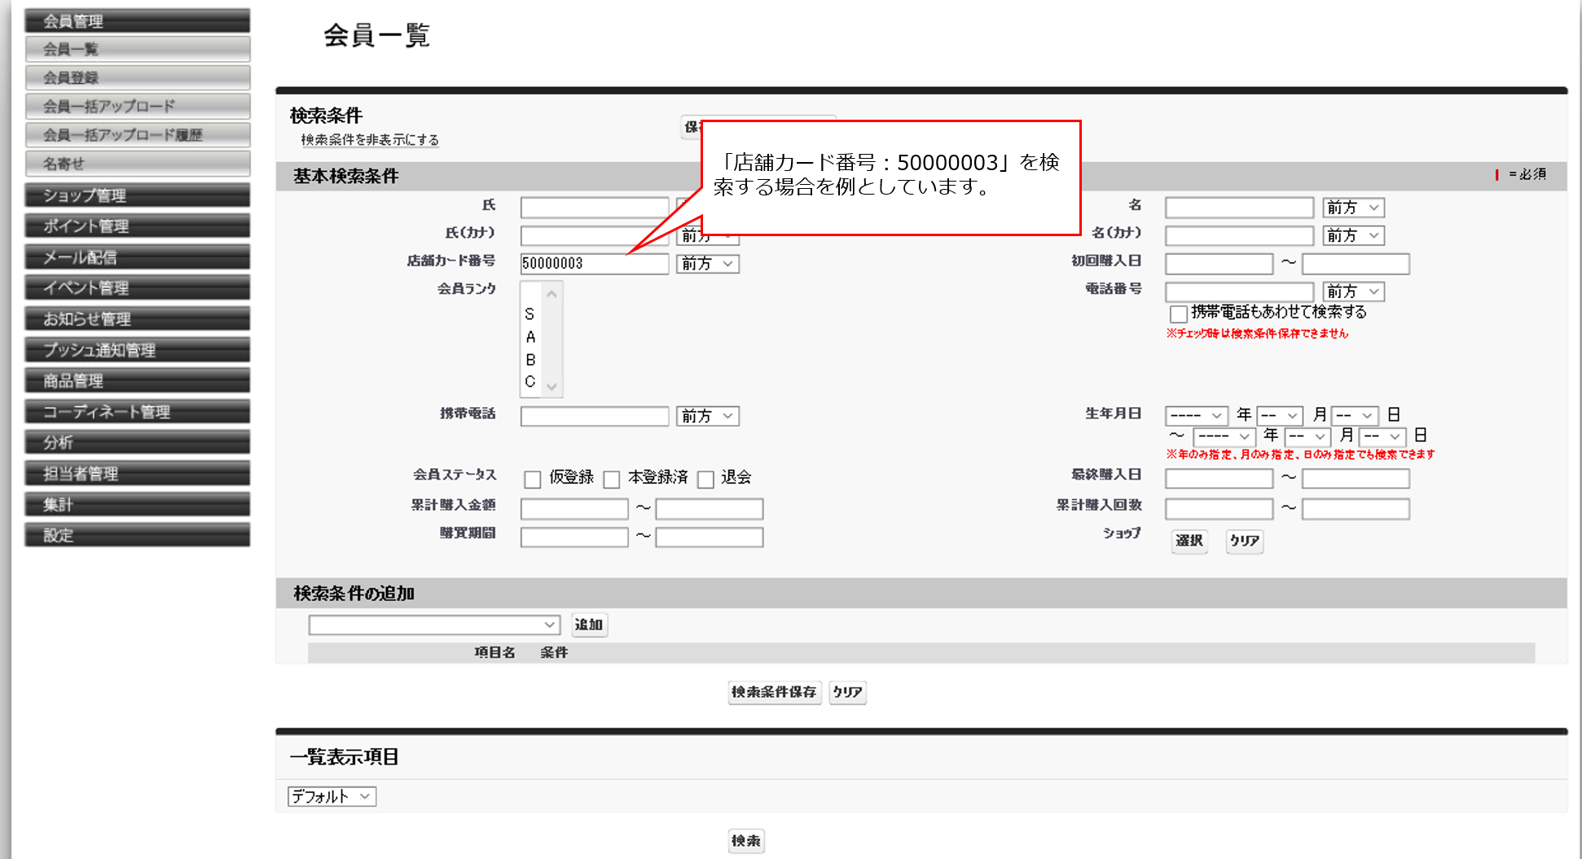Viewport: 1582px width, 859px height.
Task: Check the 仮登録 member status checkbox
Action: point(533,480)
